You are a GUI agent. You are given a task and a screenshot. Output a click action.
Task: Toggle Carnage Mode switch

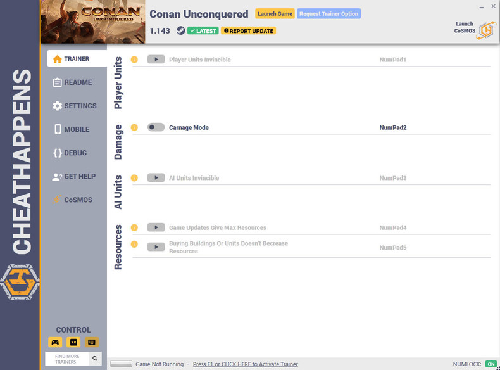[x=156, y=127]
